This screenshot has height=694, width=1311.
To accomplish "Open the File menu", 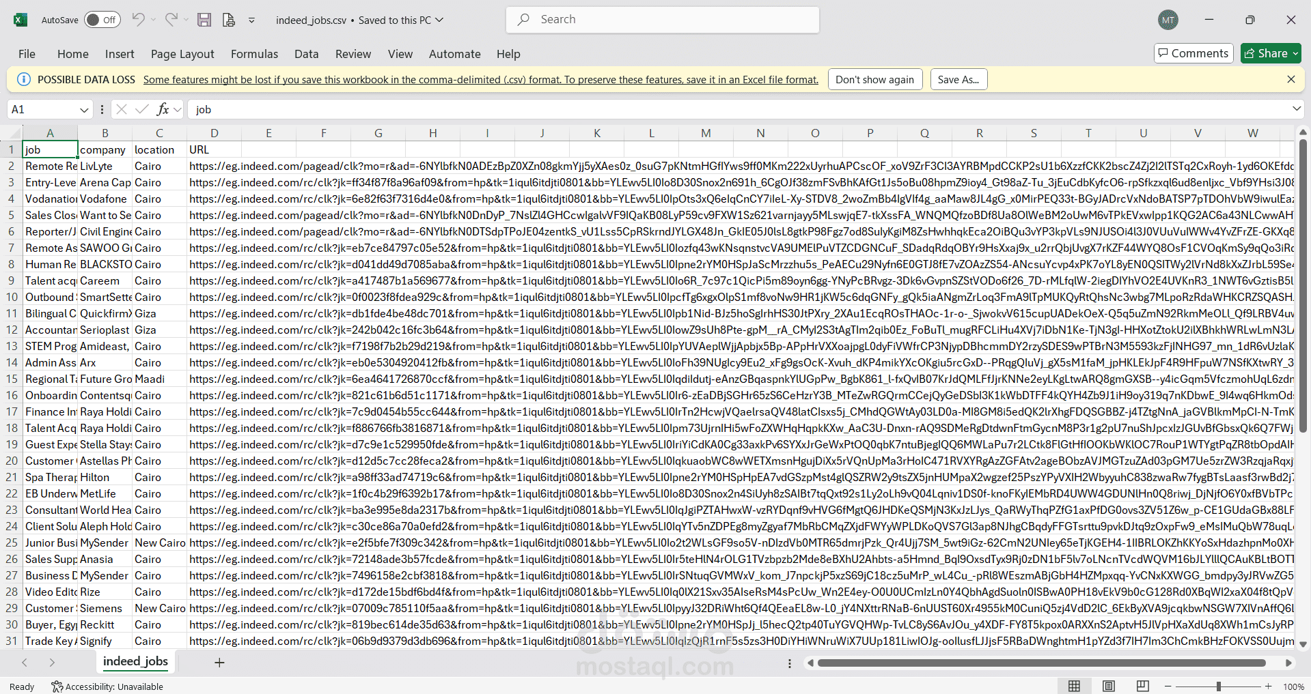I will 27,54.
